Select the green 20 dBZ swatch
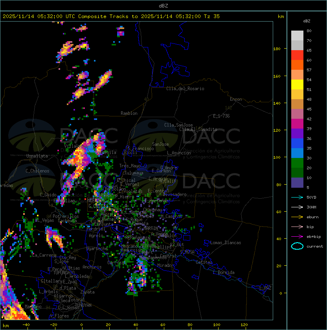 click(x=297, y=163)
